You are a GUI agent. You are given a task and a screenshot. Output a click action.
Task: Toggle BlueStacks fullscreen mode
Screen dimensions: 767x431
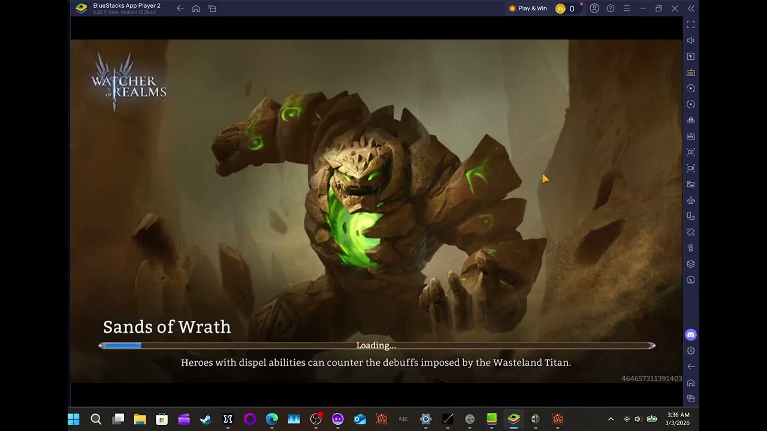(691, 25)
